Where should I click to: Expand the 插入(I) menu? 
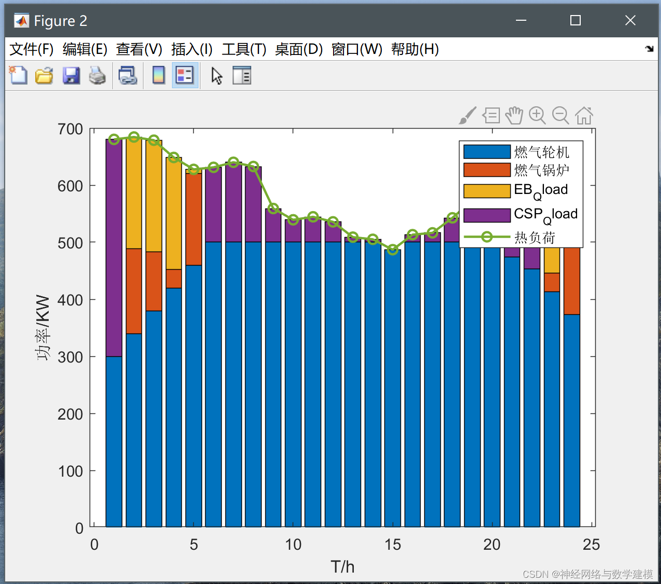[192, 49]
